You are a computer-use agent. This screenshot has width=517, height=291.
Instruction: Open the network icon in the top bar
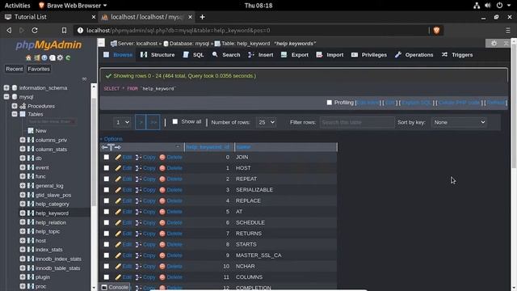coord(477,6)
